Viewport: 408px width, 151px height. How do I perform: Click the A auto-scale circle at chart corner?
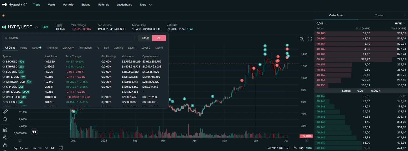[x=306, y=141]
